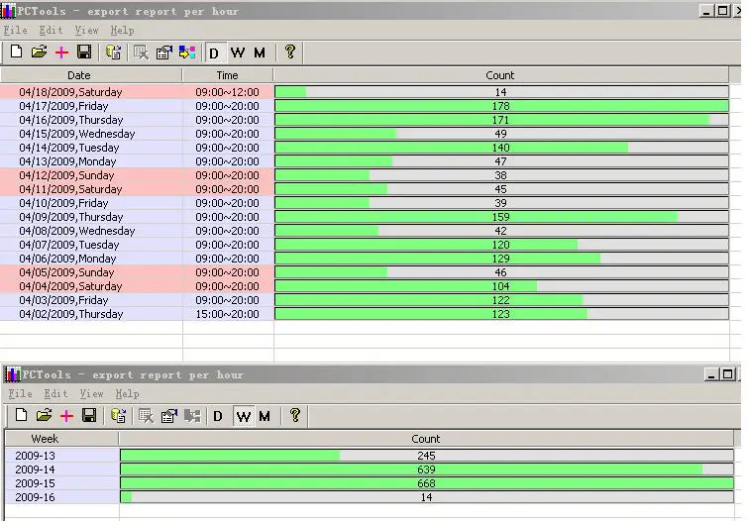
Task: Click the weekly progress bar showing 245
Action: (427, 456)
